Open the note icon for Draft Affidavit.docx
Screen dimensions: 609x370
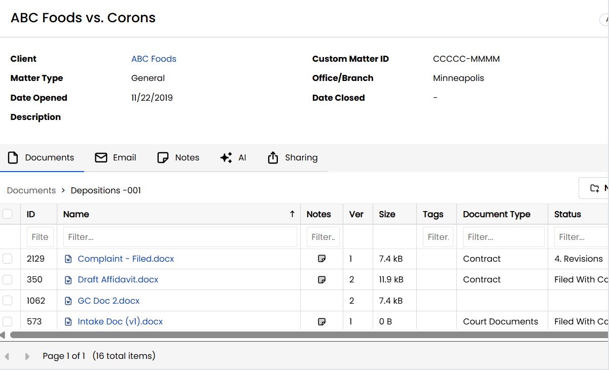(x=321, y=279)
